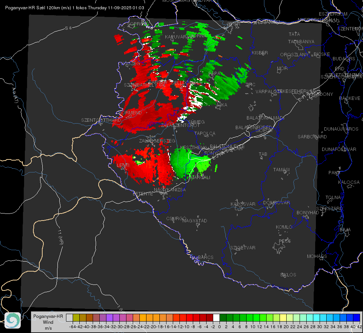Pick the yellow legend swatch between 18 and 20
Viewport: 363px width, 333px height.
283,317
